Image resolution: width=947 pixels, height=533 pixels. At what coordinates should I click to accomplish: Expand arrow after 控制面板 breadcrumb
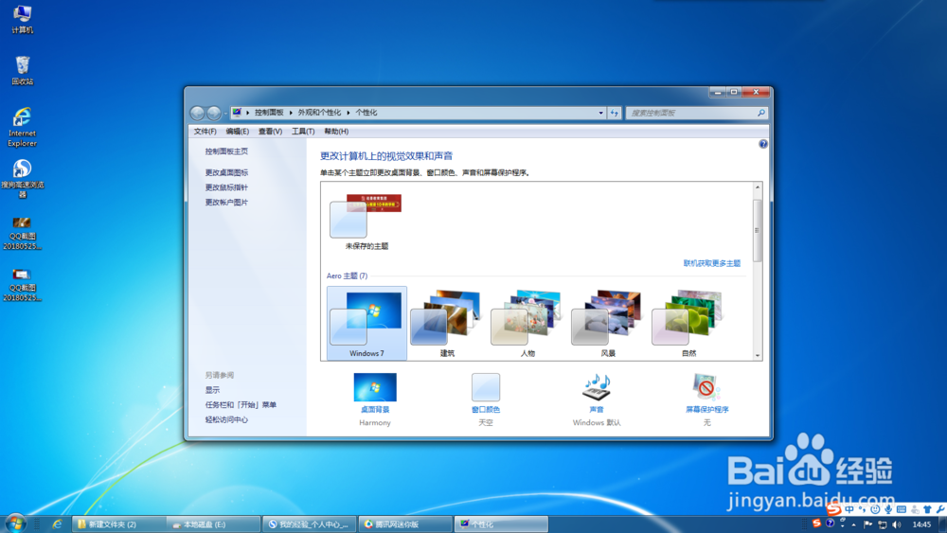tap(291, 113)
